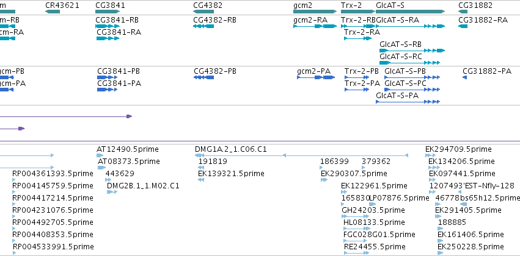520x256 pixels.
Task: Click the GlcAT-S gene span glyph
Action: click(410, 12)
